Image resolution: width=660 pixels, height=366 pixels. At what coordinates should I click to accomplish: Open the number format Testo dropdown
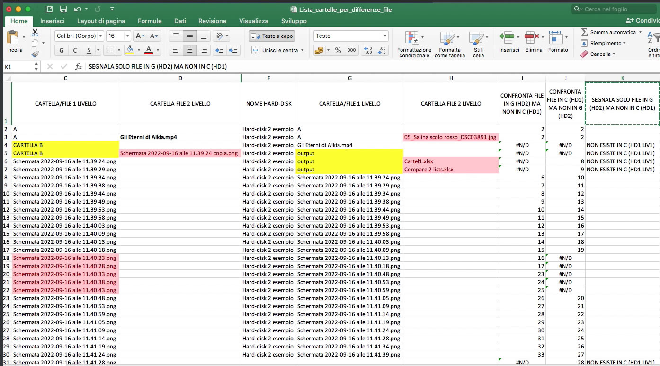pyautogui.click(x=384, y=36)
